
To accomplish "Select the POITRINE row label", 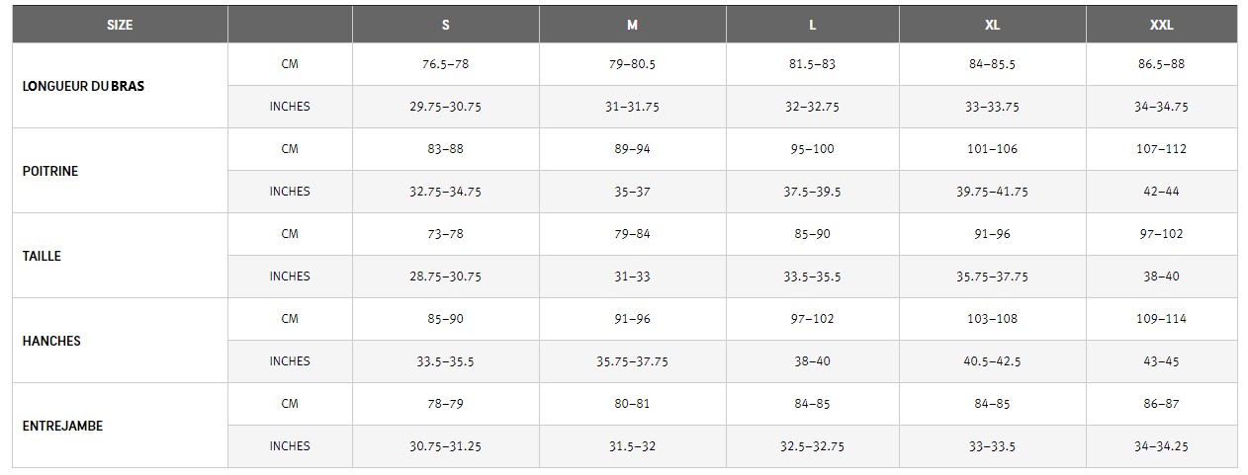I will [50, 171].
